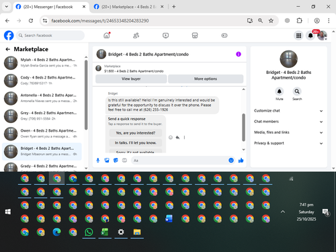Click the $1,600 listing title link
336x252 pixels.
point(134,71)
